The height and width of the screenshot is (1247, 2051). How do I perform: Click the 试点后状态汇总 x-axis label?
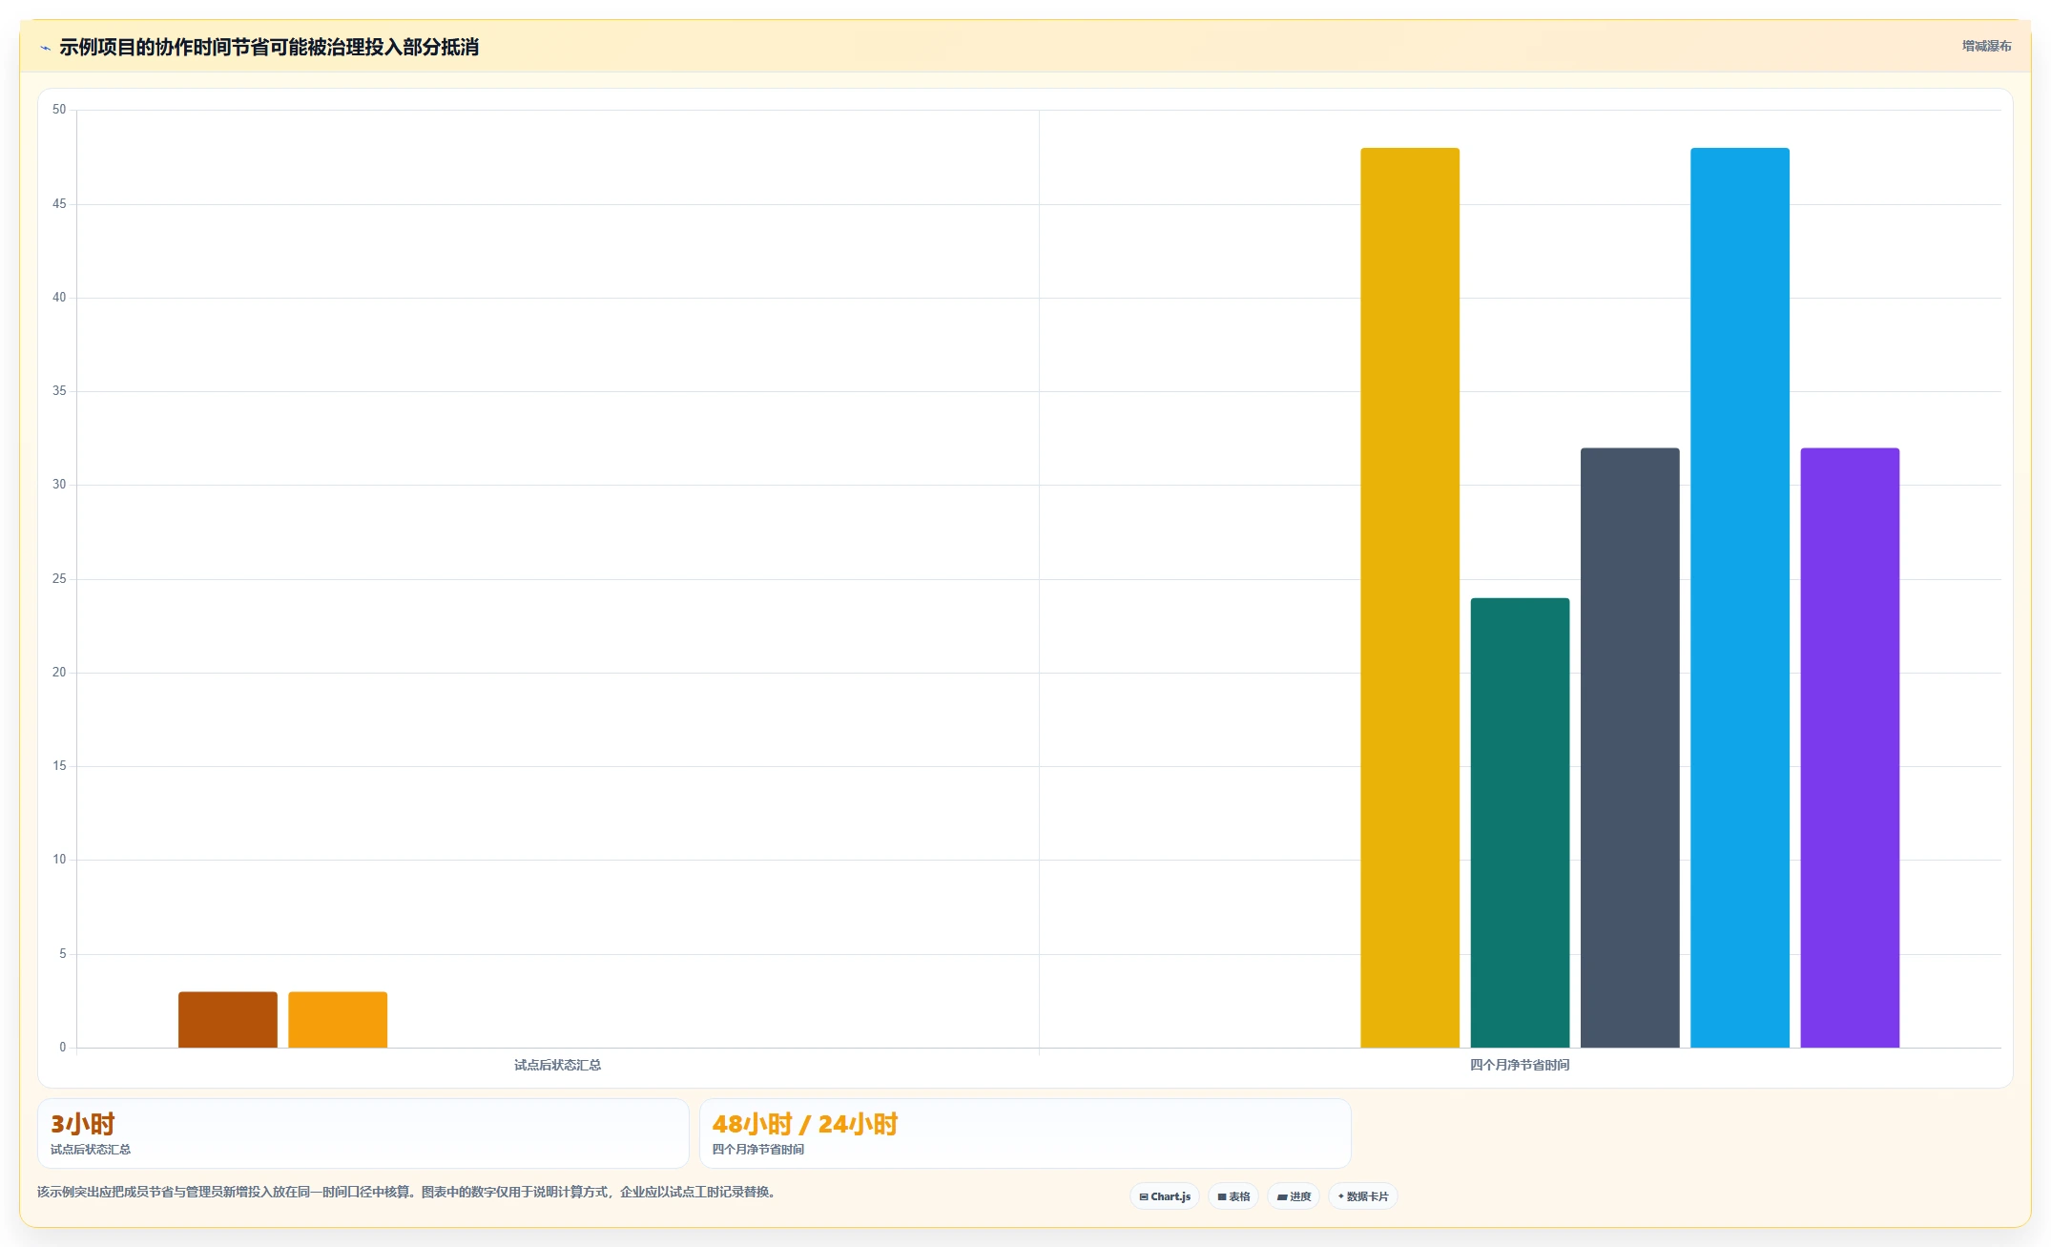coord(558,1065)
